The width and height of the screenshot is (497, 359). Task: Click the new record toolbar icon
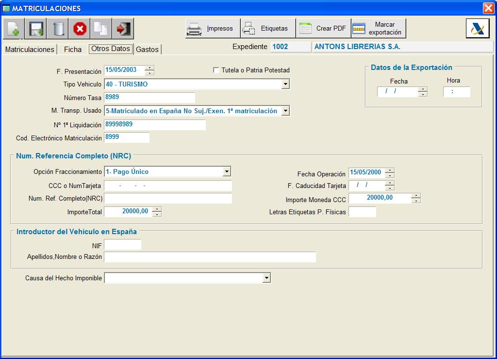coord(14,29)
